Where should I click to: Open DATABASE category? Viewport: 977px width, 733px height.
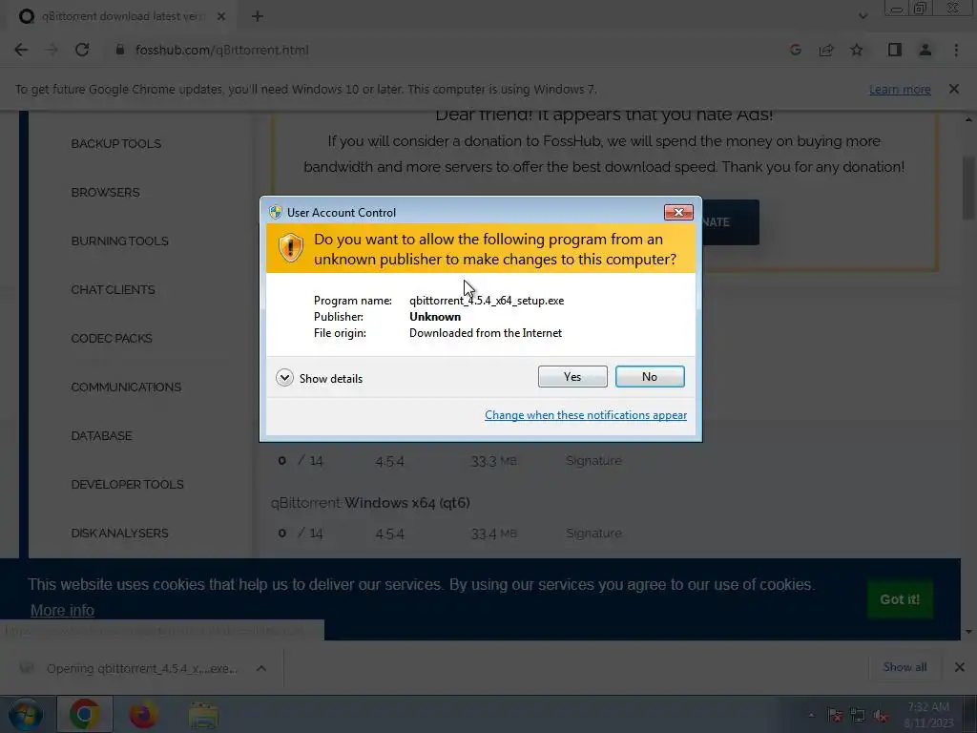(101, 435)
